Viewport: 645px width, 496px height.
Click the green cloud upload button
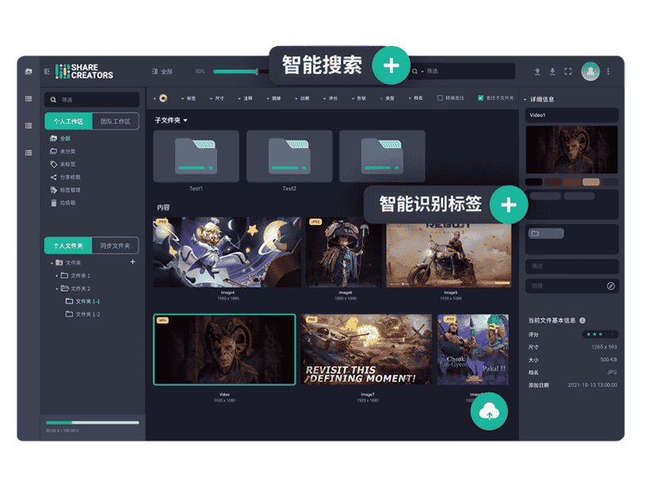click(x=489, y=412)
